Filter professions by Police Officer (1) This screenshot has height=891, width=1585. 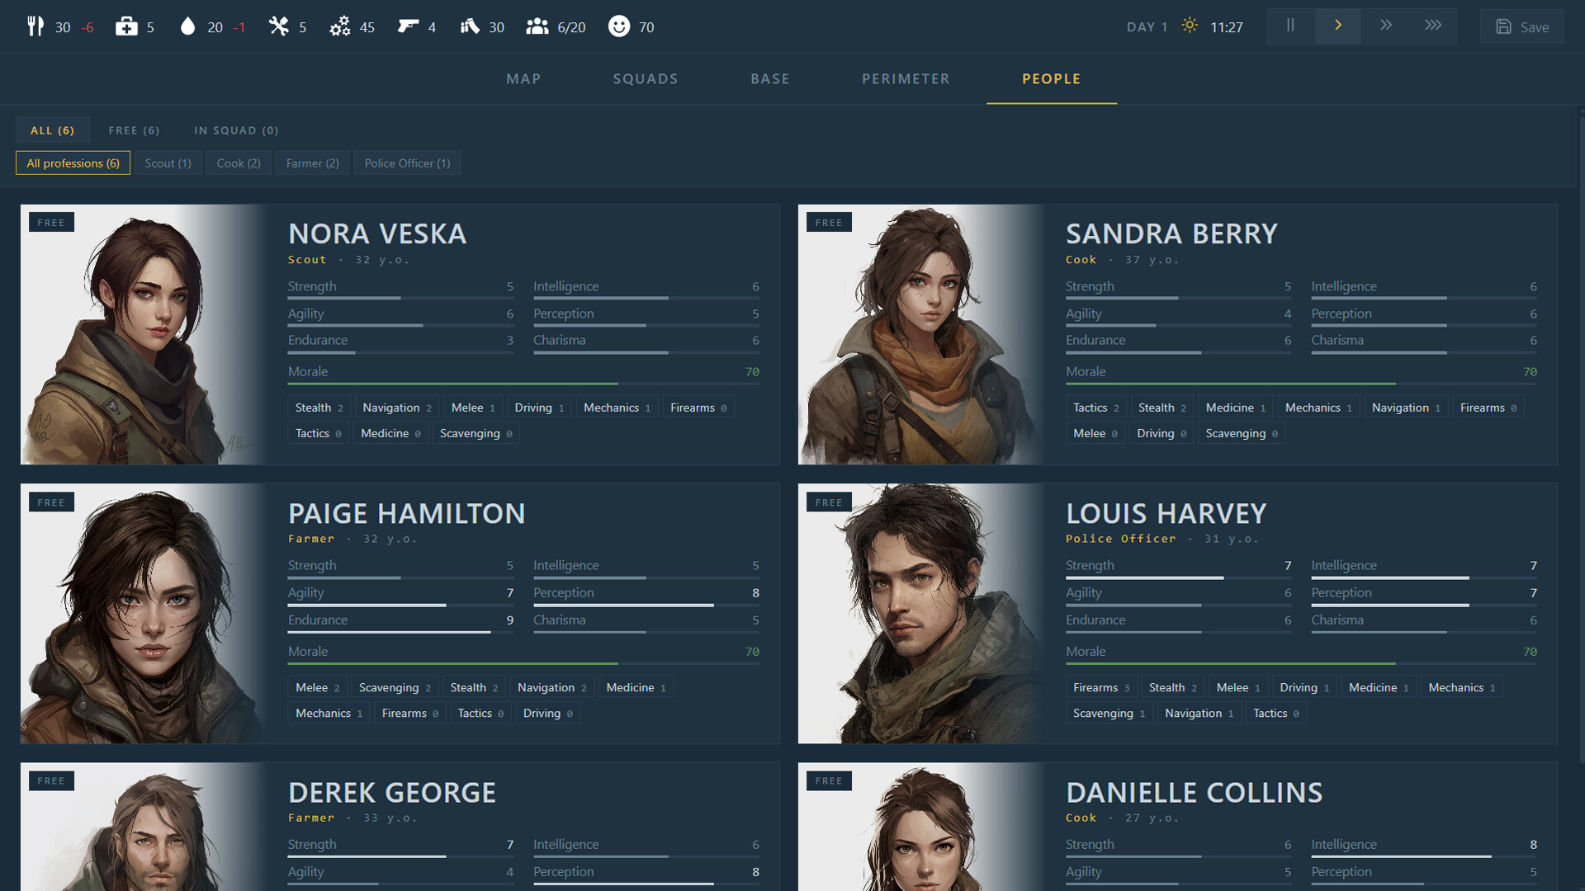pyautogui.click(x=407, y=163)
